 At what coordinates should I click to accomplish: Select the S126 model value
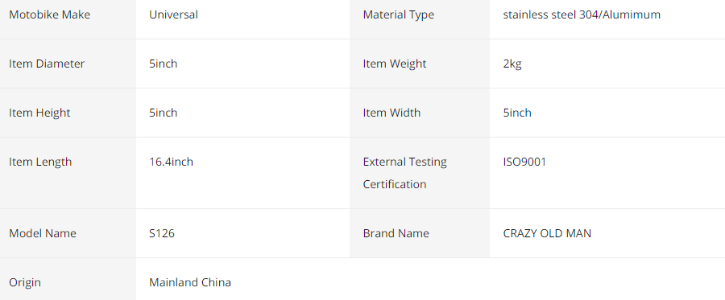tap(162, 233)
